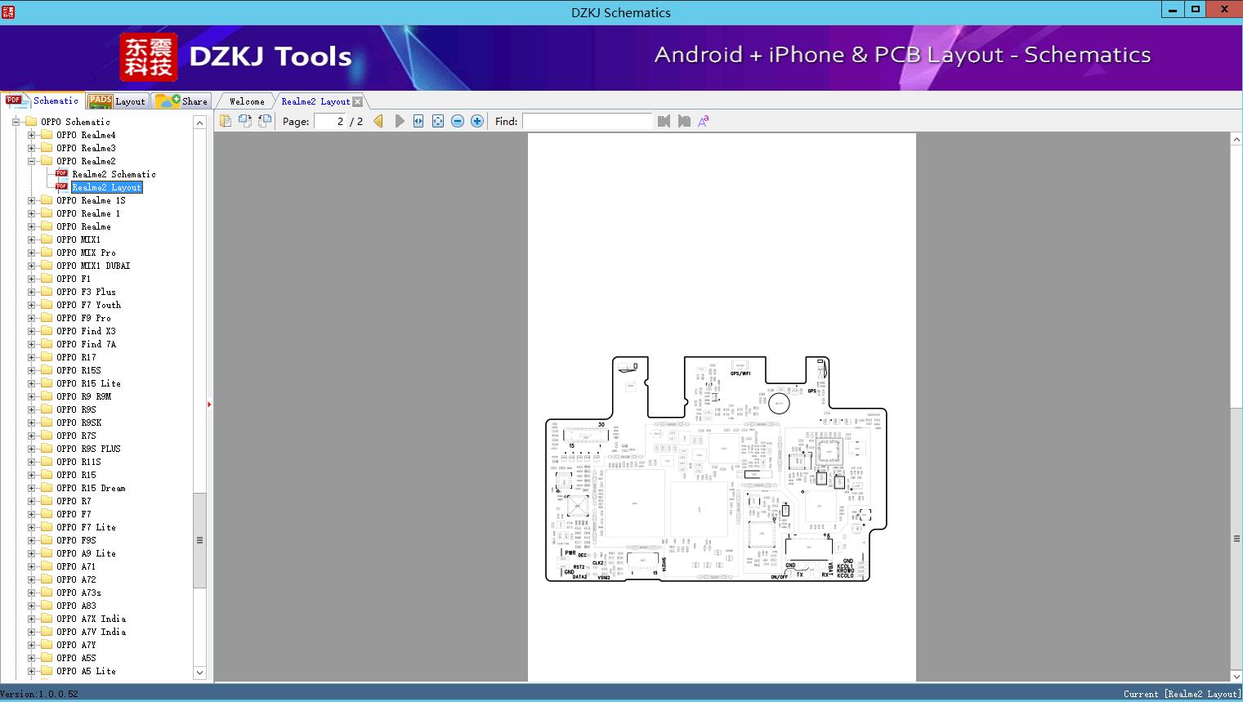Screen dimensions: 1243x702
Task: Click the copy pages icon in the toolbar
Action: point(226,121)
